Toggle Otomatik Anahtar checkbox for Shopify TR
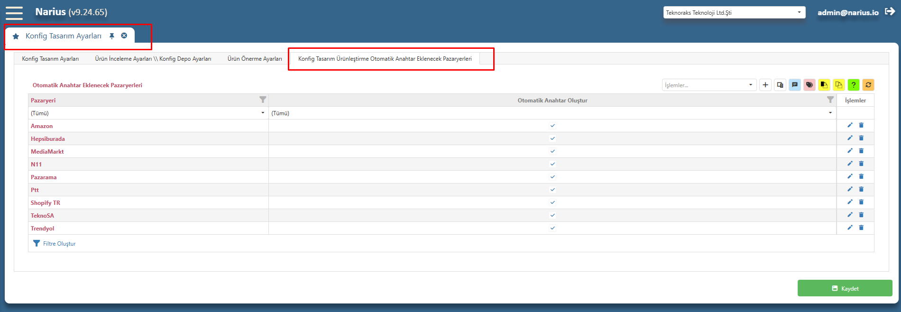The image size is (901, 312). coord(552,202)
